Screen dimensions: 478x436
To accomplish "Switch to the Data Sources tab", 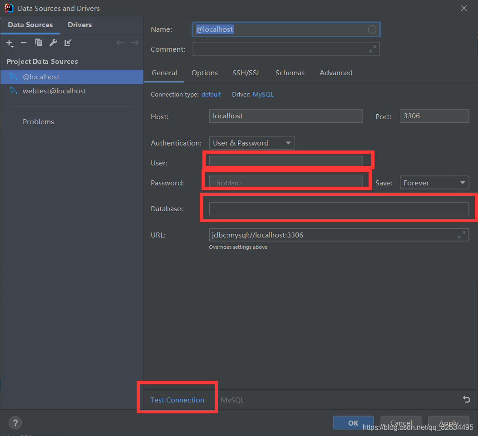I will click(30, 24).
